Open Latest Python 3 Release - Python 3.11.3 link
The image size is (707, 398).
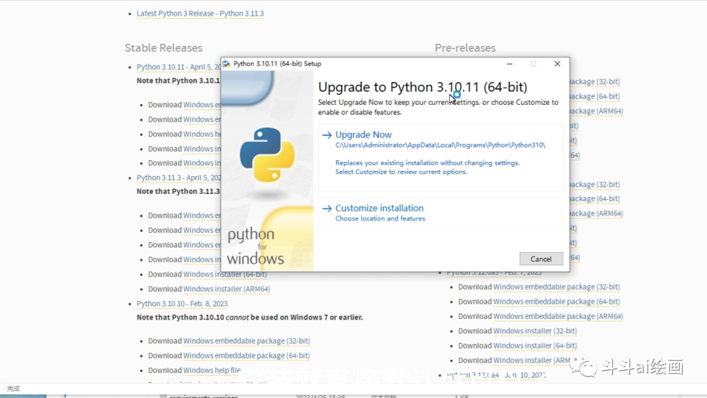click(200, 14)
